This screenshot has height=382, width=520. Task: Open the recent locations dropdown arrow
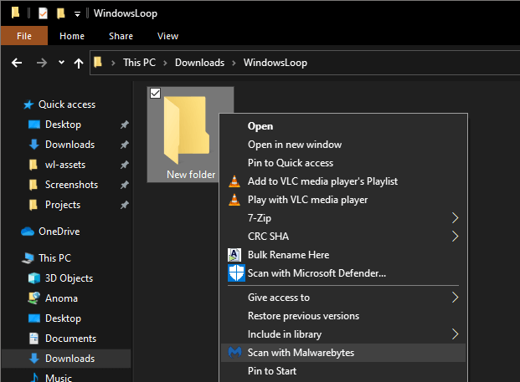click(61, 62)
